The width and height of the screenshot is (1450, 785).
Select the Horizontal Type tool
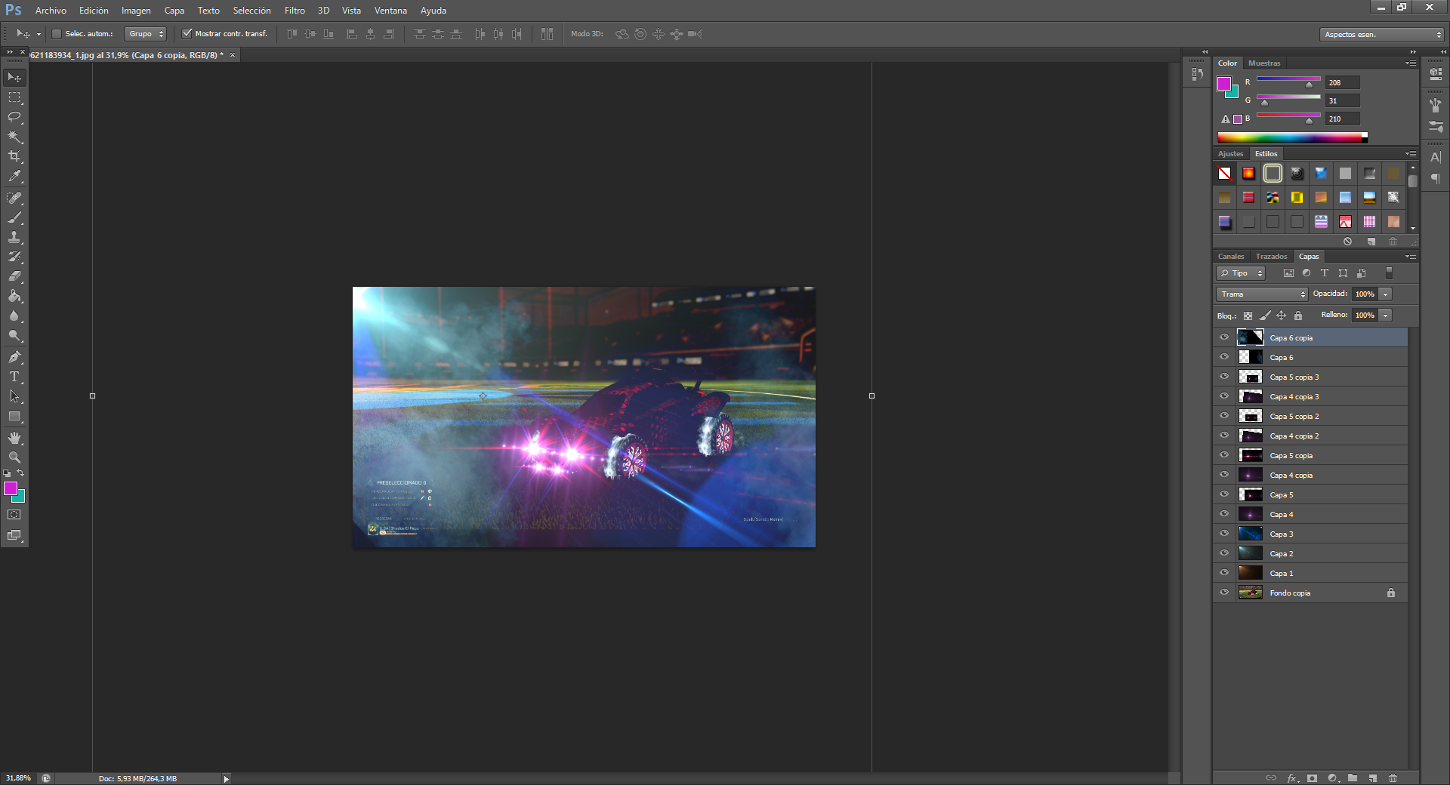click(14, 377)
